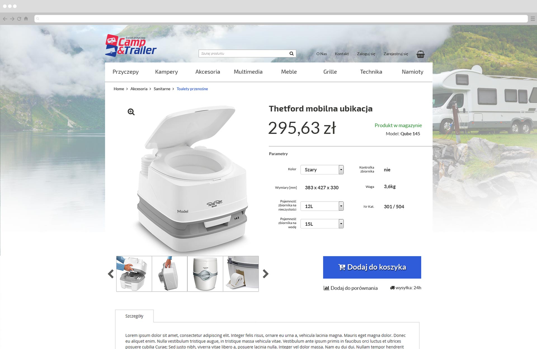Screen dimensions: 537x349
Task: Click the Zarejestruj się link
Action: pyautogui.click(x=395, y=54)
